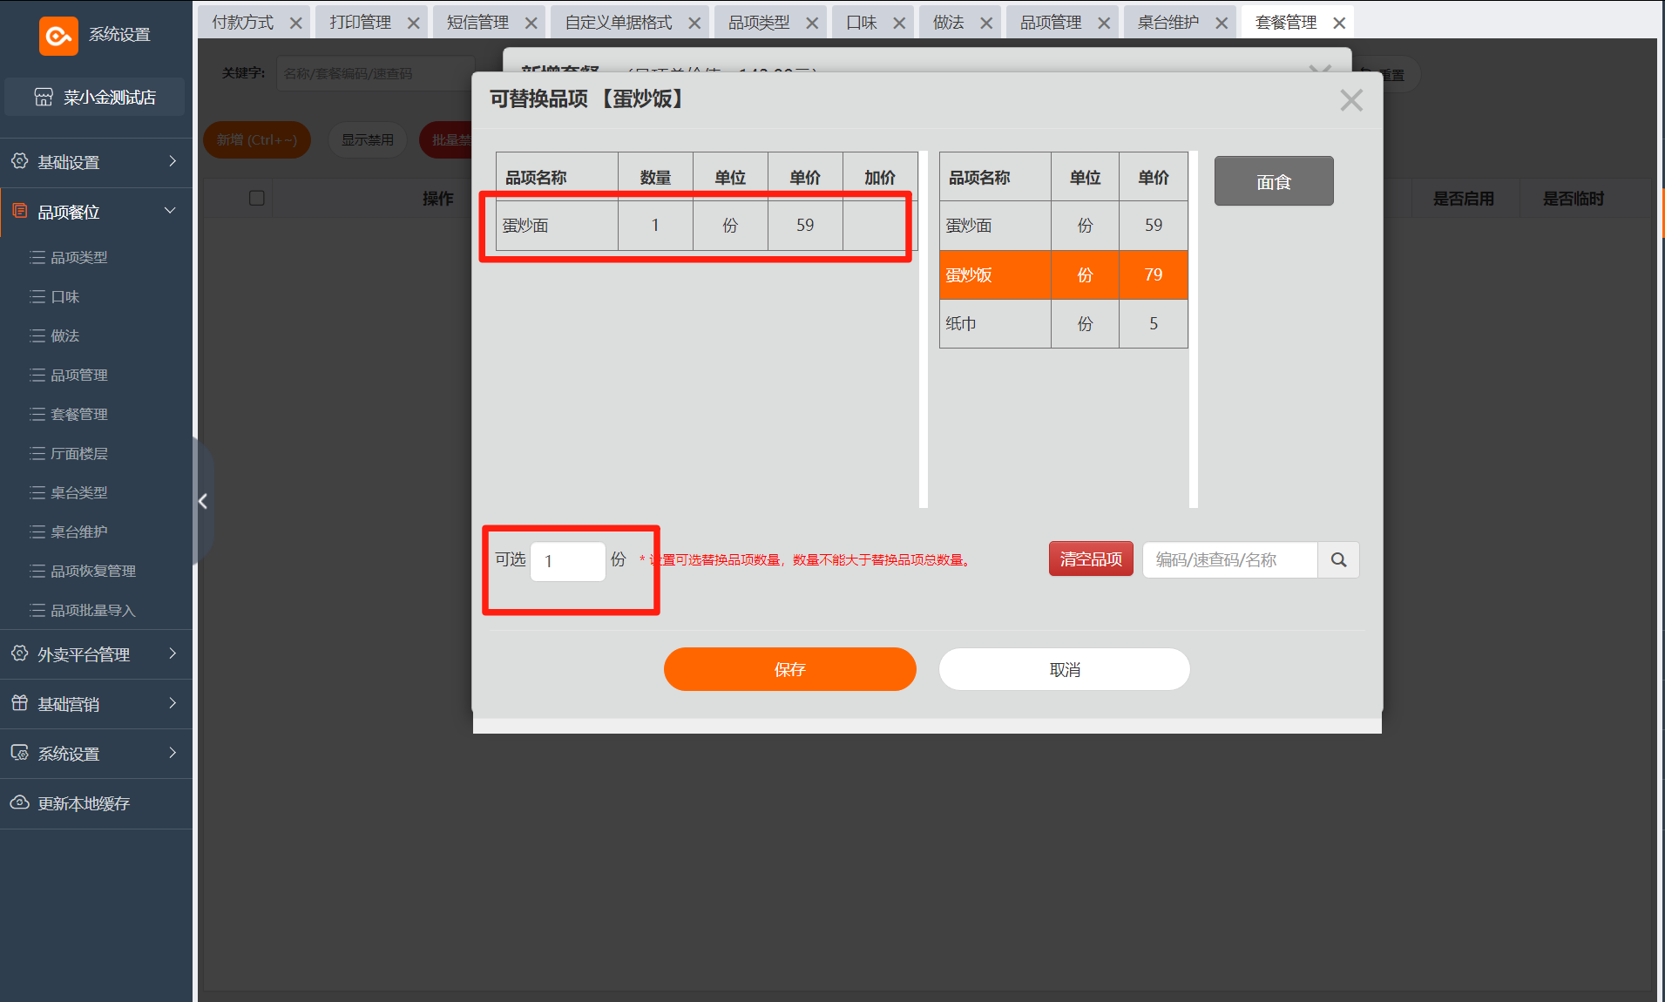Close the 可替换品项 dialog with X
Viewport: 1665px width, 1002px height.
(x=1351, y=100)
